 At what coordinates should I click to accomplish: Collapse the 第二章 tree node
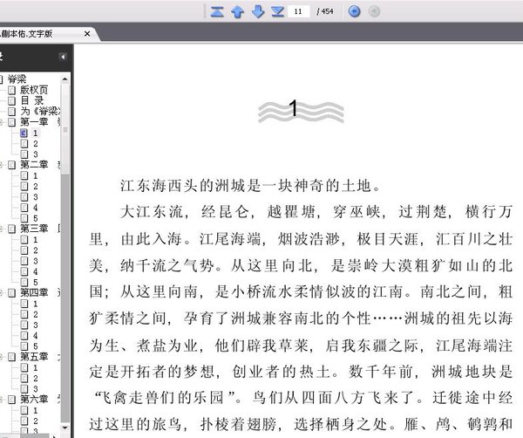pos(2,165)
